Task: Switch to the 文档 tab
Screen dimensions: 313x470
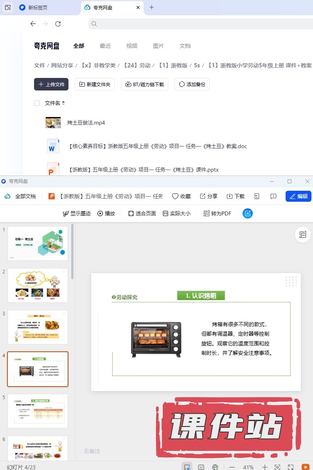Action: click(185, 46)
